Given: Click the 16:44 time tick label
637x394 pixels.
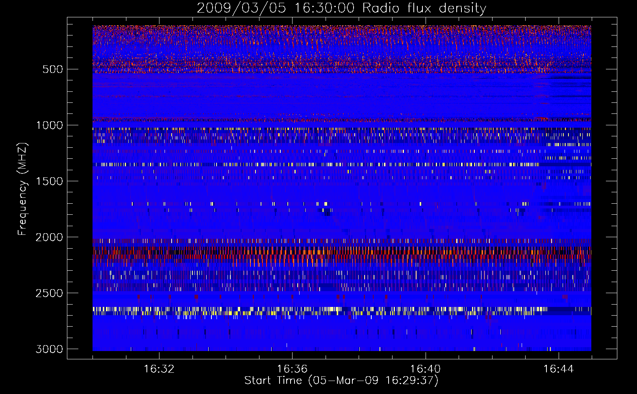Looking at the screenshot, I should coord(559,369).
